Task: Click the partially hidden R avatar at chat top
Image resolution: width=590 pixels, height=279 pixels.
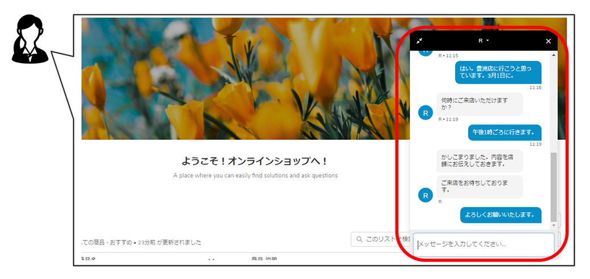Action: point(425,51)
